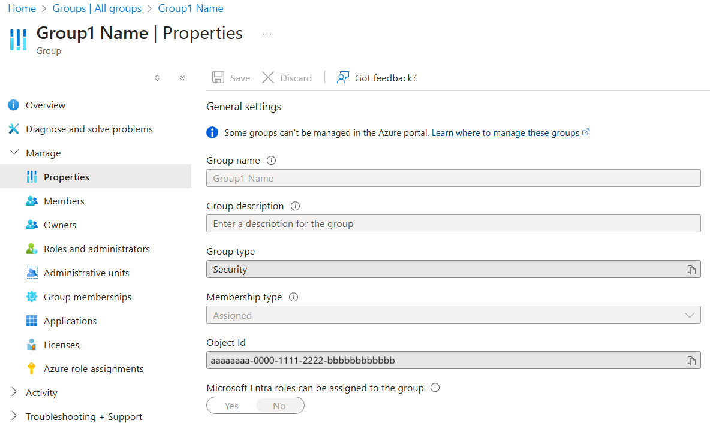Click the Entra roles info icon
This screenshot has height=423, width=710.
[435, 388]
